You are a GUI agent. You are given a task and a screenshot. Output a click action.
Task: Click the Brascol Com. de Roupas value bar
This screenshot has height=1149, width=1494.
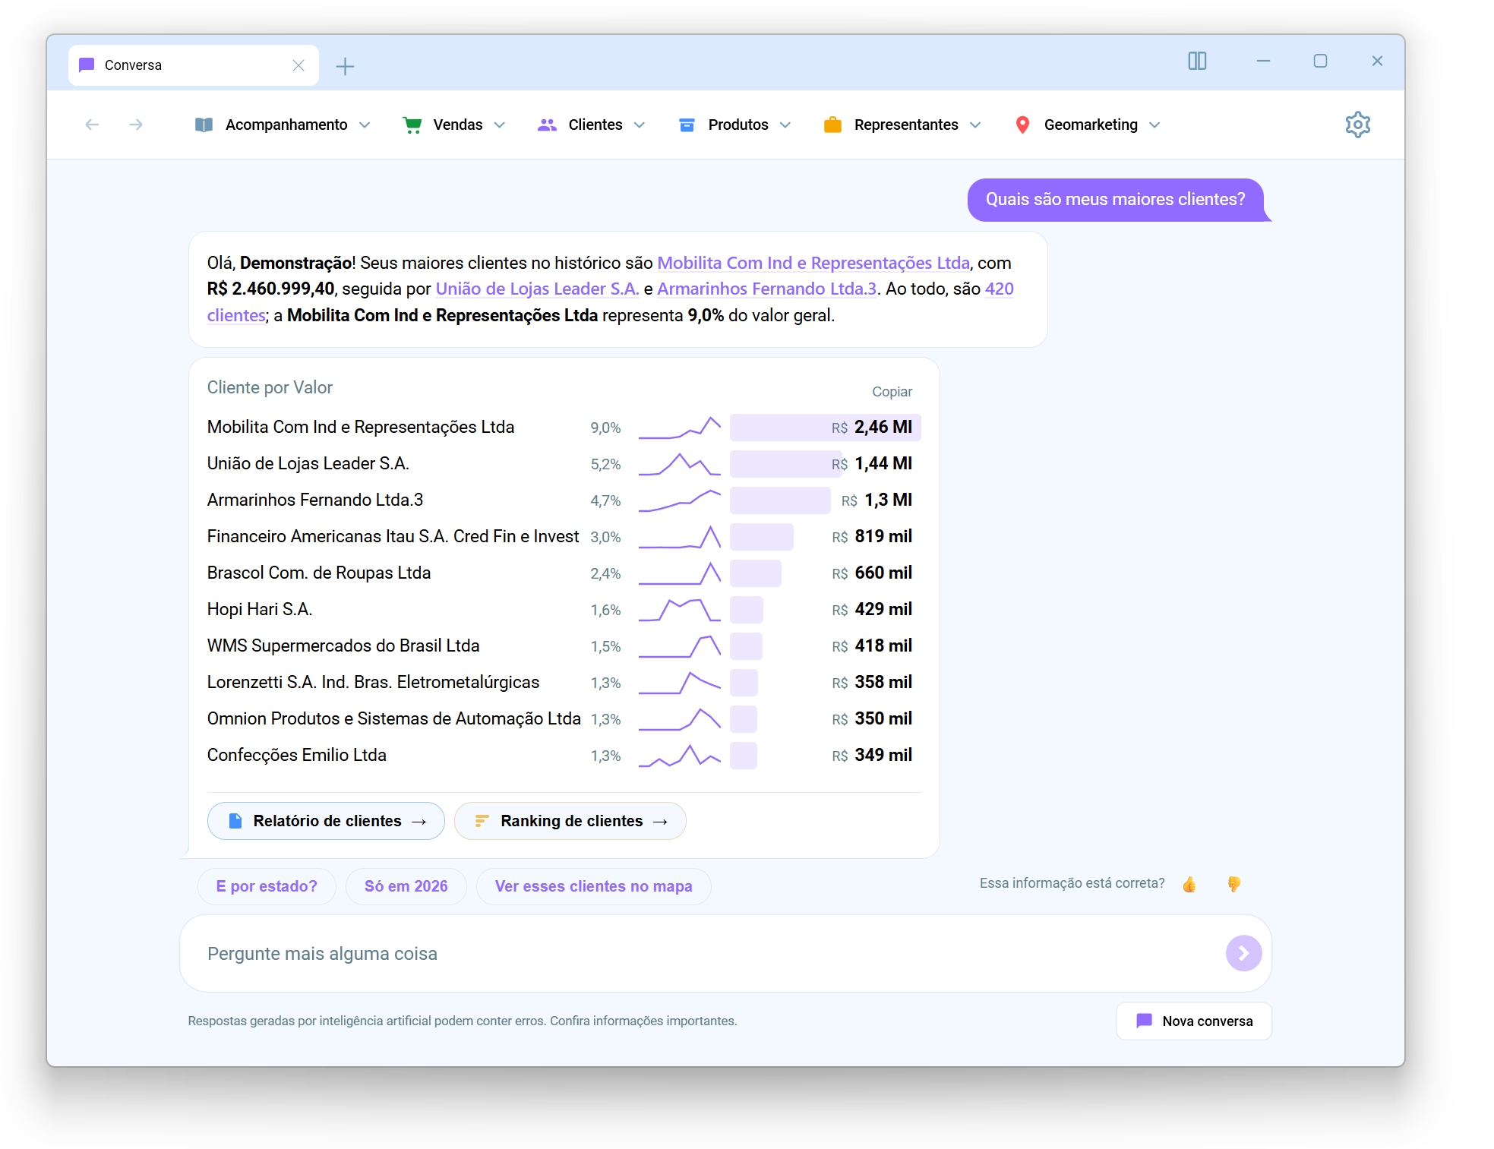[756, 573]
